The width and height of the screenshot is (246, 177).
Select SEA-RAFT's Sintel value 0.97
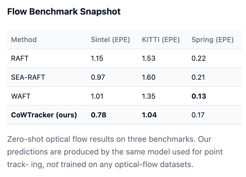tap(98, 77)
